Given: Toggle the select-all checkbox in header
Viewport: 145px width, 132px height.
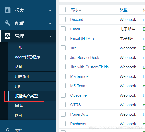Looking at the screenshot, I should (x=63, y=10).
